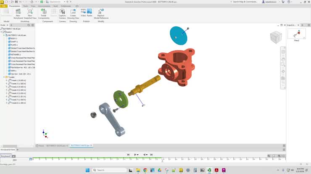Viewport: 311px width, 174px height.
Task: Expand the Tweak:5 (2.000 in) node
Action: click(x=6, y=93)
